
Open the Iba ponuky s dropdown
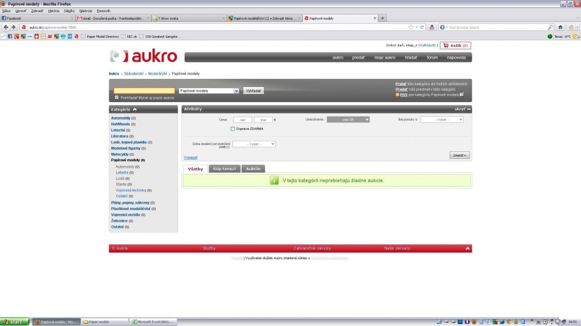tap(442, 119)
